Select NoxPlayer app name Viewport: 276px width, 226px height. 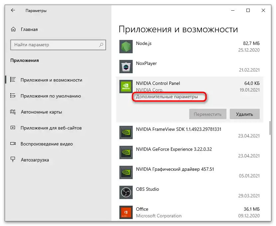(x=146, y=63)
